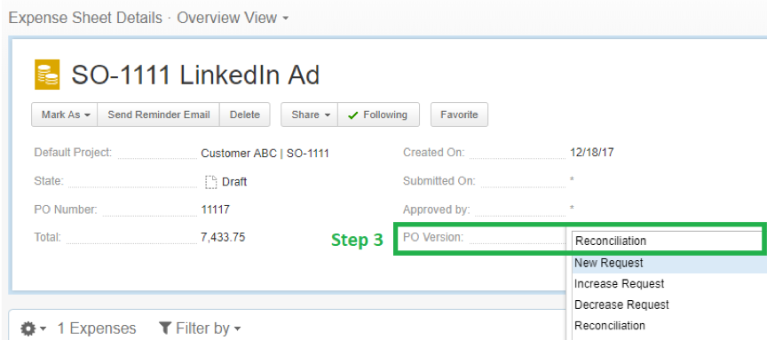Screen dimensions: 767x340
Task: Expand the Overview View selector
Action: 233,18
